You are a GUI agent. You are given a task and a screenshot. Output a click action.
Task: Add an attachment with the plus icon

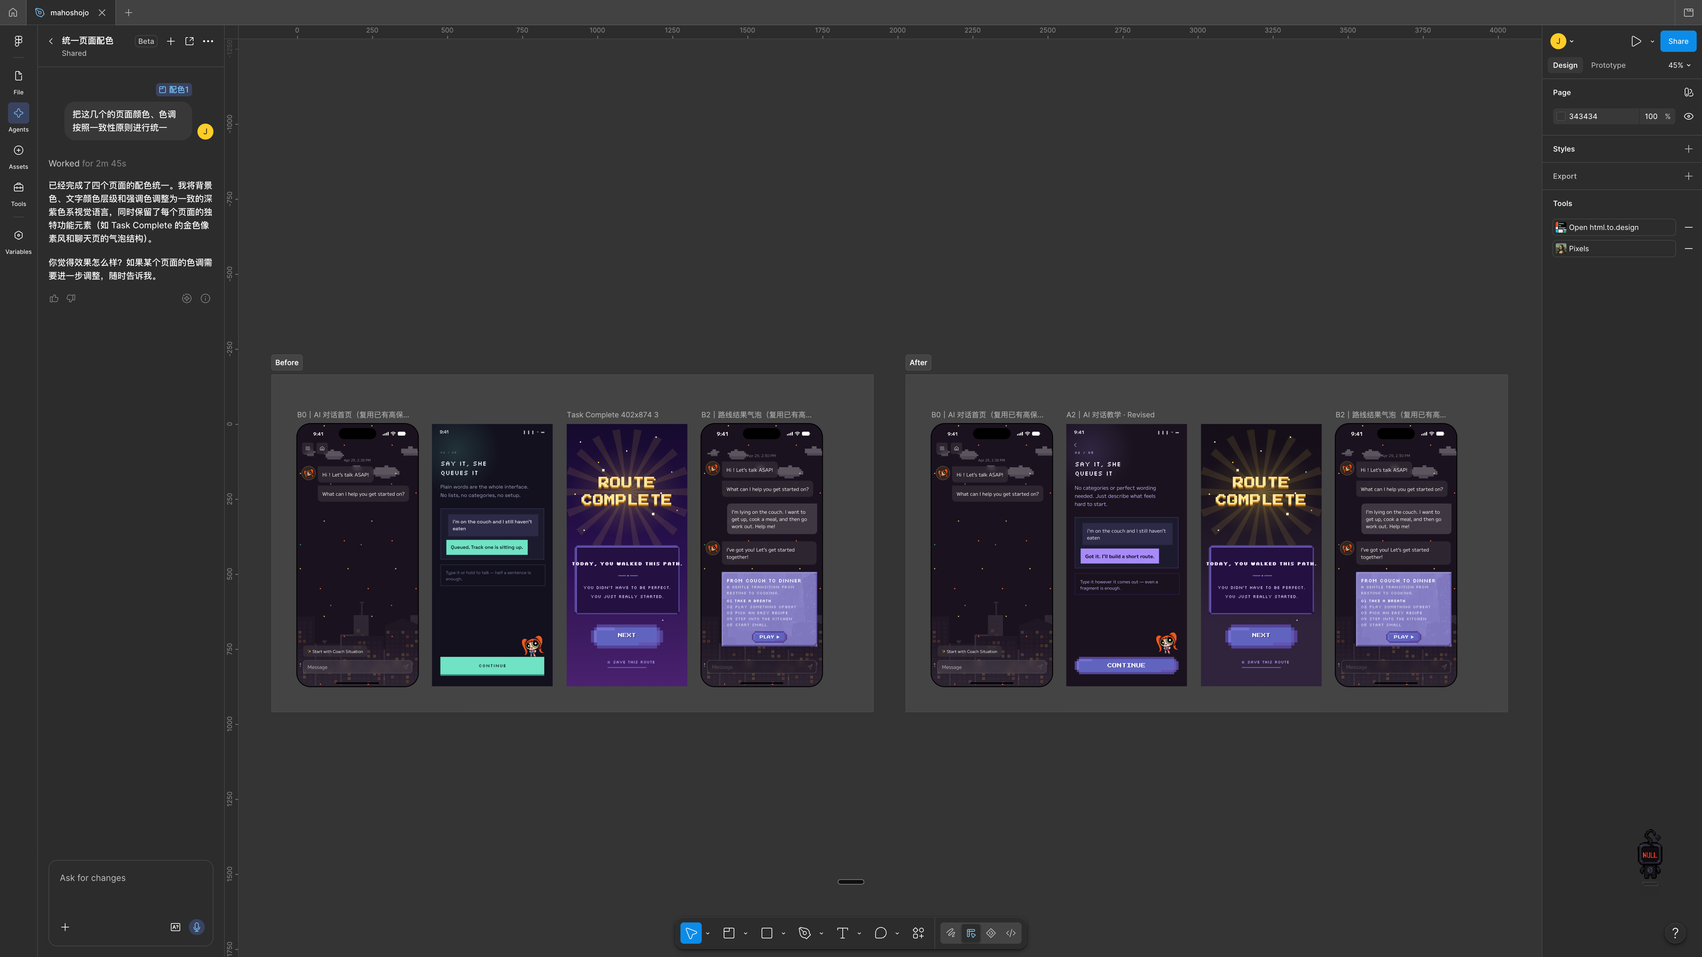[65, 927]
